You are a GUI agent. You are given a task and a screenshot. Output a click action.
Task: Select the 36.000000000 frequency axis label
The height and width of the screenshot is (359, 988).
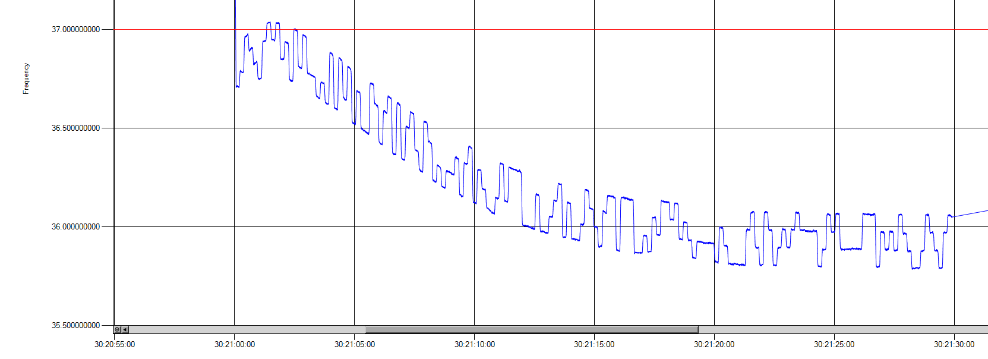(75, 226)
